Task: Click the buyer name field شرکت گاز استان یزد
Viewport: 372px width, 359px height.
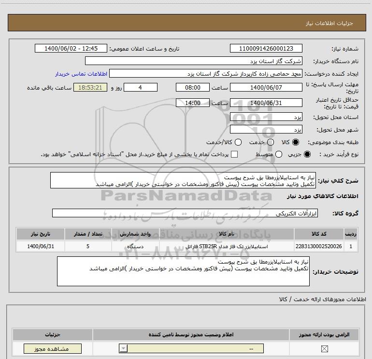Action: (194, 61)
